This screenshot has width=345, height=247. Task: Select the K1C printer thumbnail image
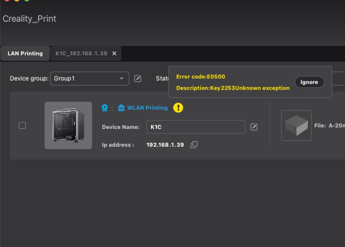coord(68,125)
